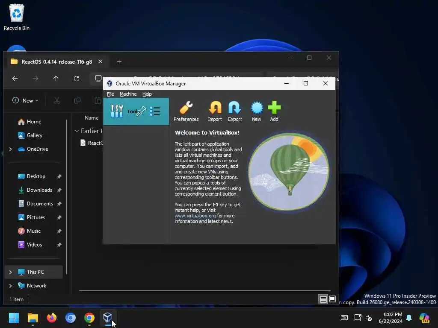This screenshot has width=438, height=328.
Task: Launch Firefox from the taskbar
Action: point(52,318)
